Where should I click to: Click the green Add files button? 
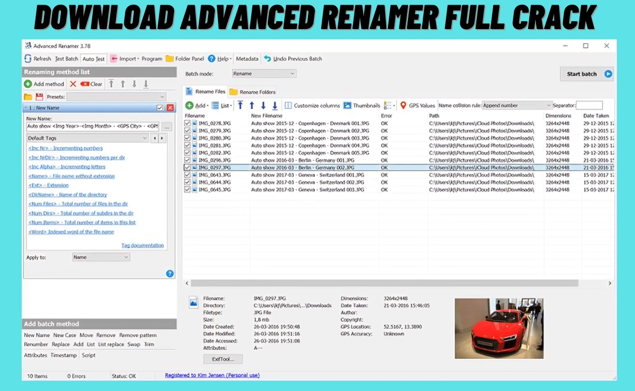[x=196, y=106]
